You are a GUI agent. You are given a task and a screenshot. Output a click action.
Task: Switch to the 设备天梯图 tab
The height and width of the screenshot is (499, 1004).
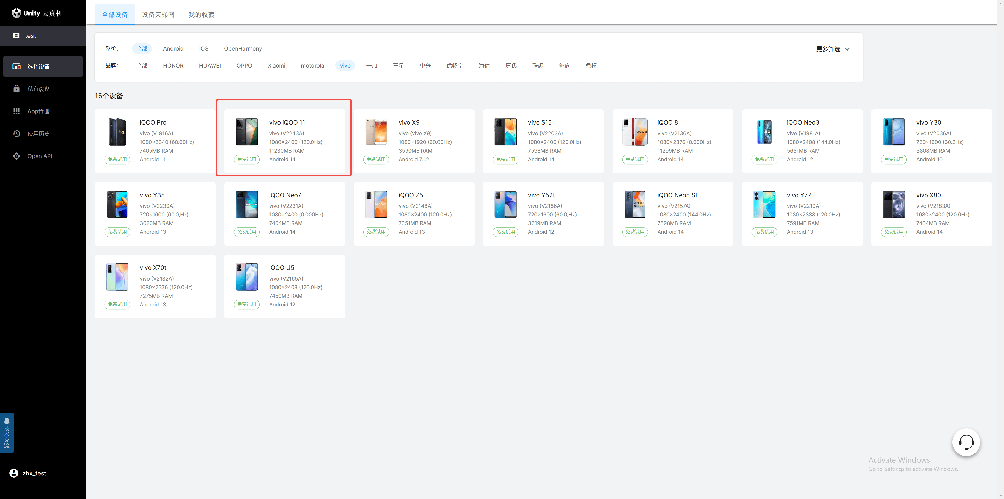158,15
